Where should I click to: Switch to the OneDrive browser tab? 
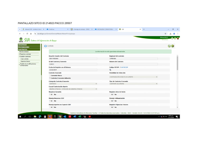(x=56, y=29)
